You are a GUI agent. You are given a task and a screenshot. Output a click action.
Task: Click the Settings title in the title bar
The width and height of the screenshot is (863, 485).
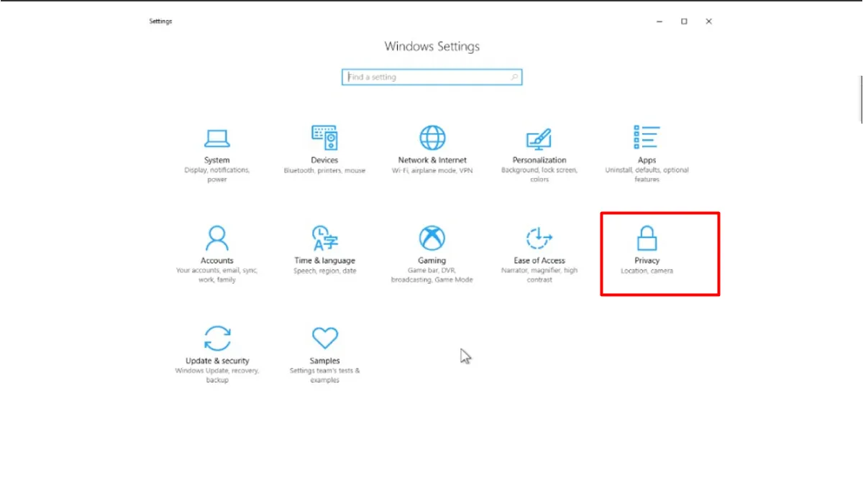tap(160, 21)
